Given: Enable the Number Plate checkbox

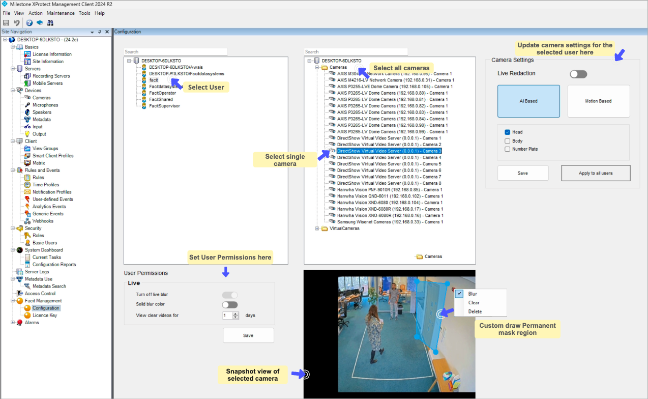Looking at the screenshot, I should point(507,149).
